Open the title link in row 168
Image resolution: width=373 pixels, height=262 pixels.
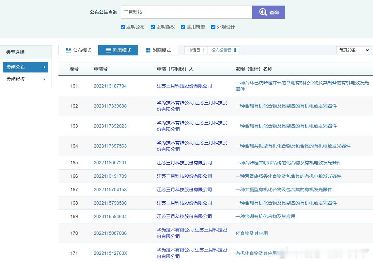(x=286, y=203)
